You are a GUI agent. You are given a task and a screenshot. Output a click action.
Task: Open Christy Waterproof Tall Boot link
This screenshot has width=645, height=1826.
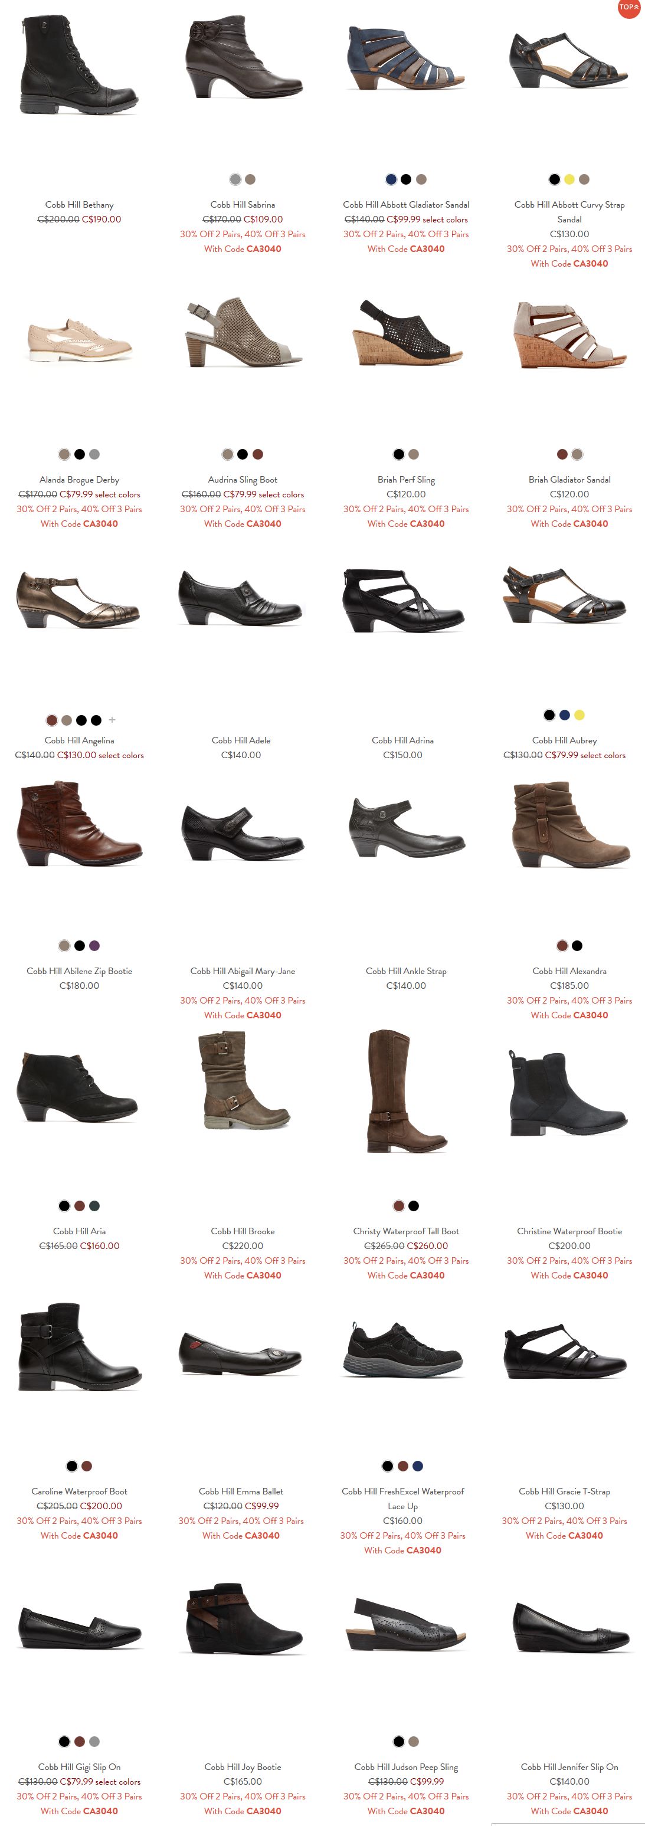pos(406,1231)
